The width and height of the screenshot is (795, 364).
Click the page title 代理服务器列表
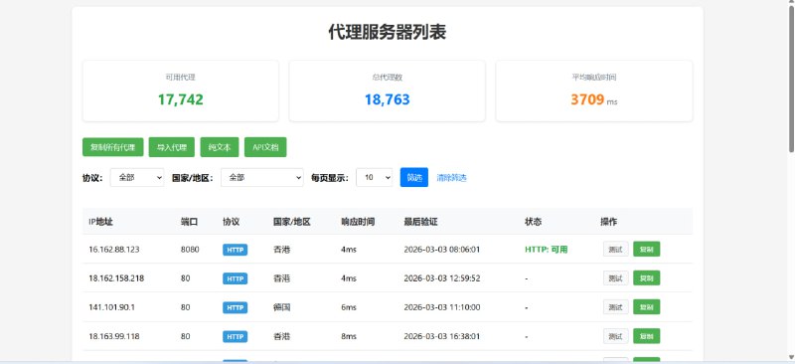point(388,33)
